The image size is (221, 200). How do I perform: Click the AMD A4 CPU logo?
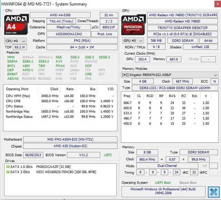[x=16, y=24]
